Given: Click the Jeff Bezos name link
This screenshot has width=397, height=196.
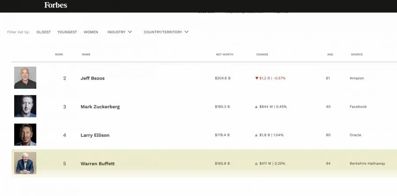Looking at the screenshot, I should [93, 78].
